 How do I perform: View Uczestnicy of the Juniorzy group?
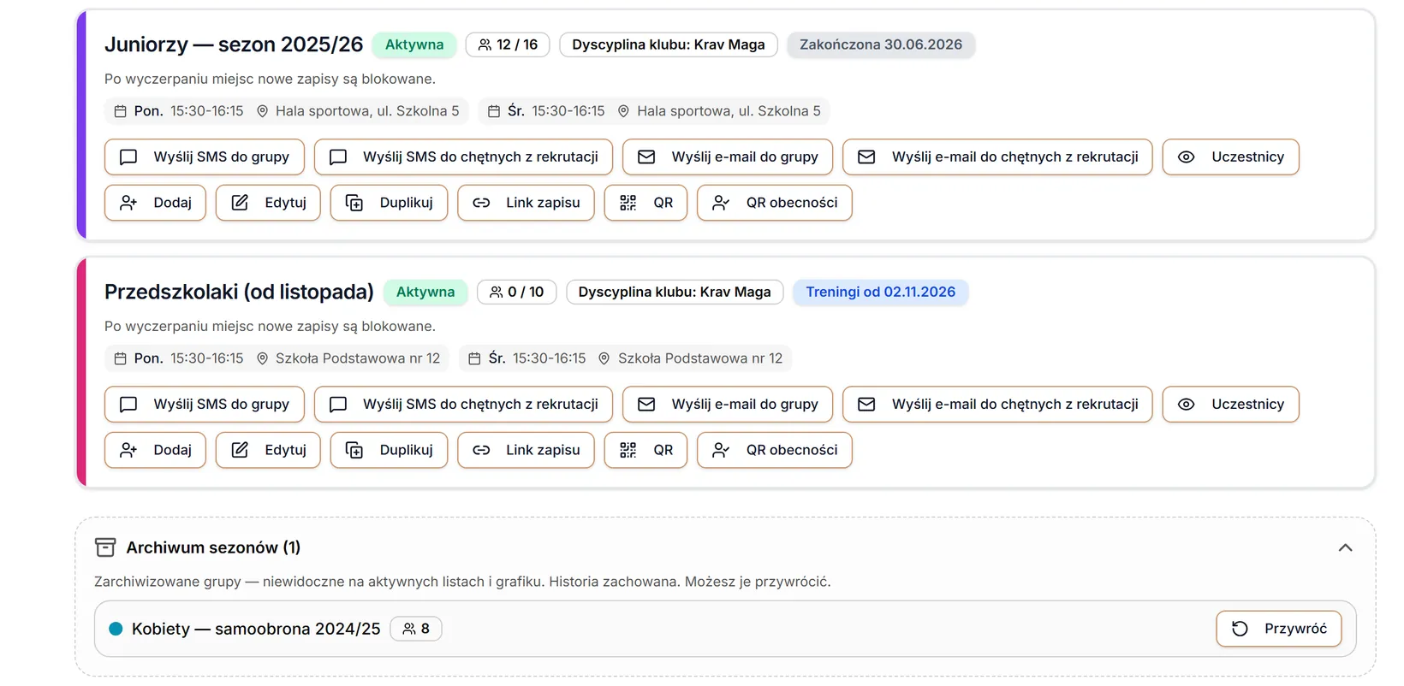[x=1231, y=157]
